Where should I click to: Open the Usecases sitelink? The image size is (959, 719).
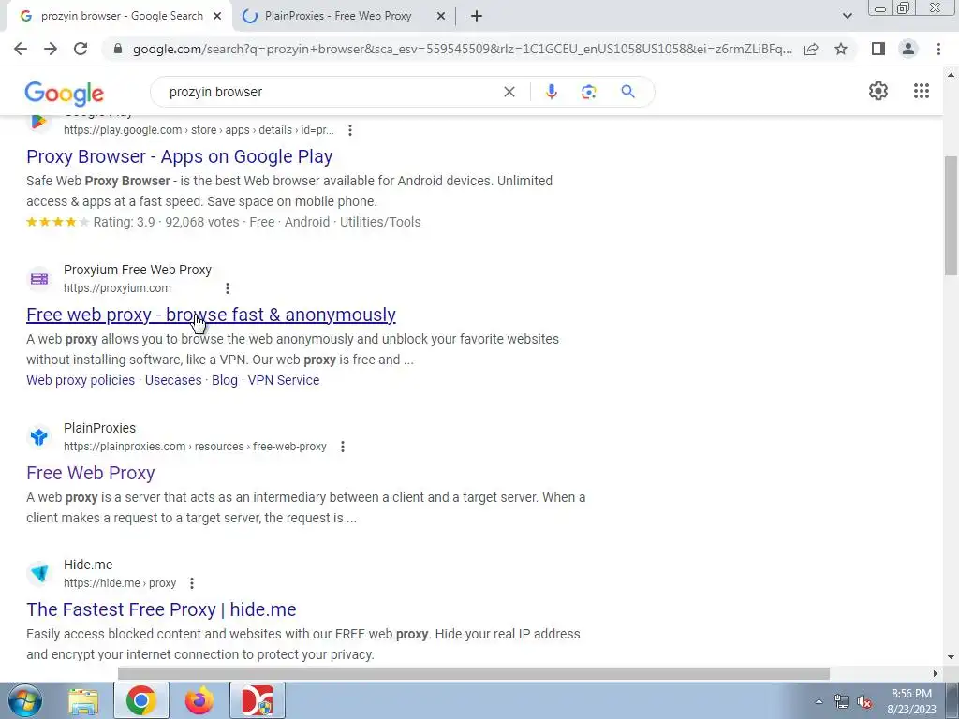173,380
